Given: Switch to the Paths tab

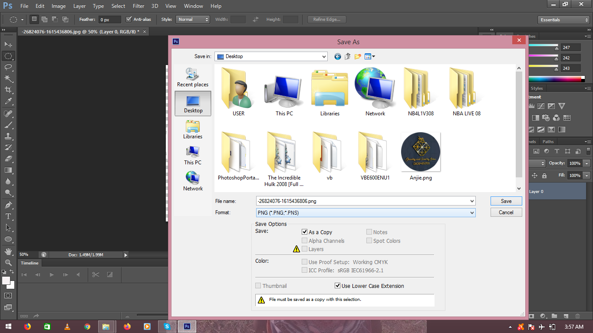Looking at the screenshot, I should (548, 141).
